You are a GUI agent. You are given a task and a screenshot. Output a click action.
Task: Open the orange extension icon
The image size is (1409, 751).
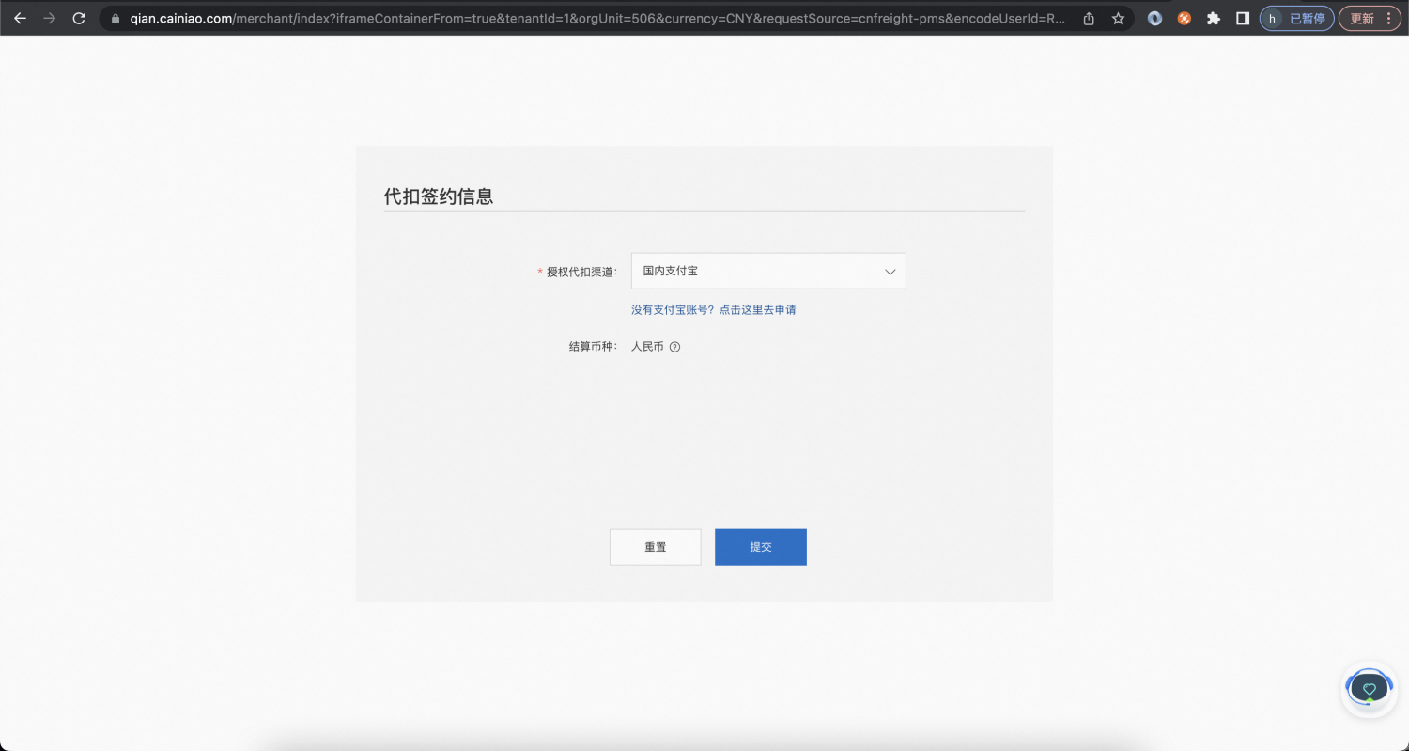[1184, 18]
